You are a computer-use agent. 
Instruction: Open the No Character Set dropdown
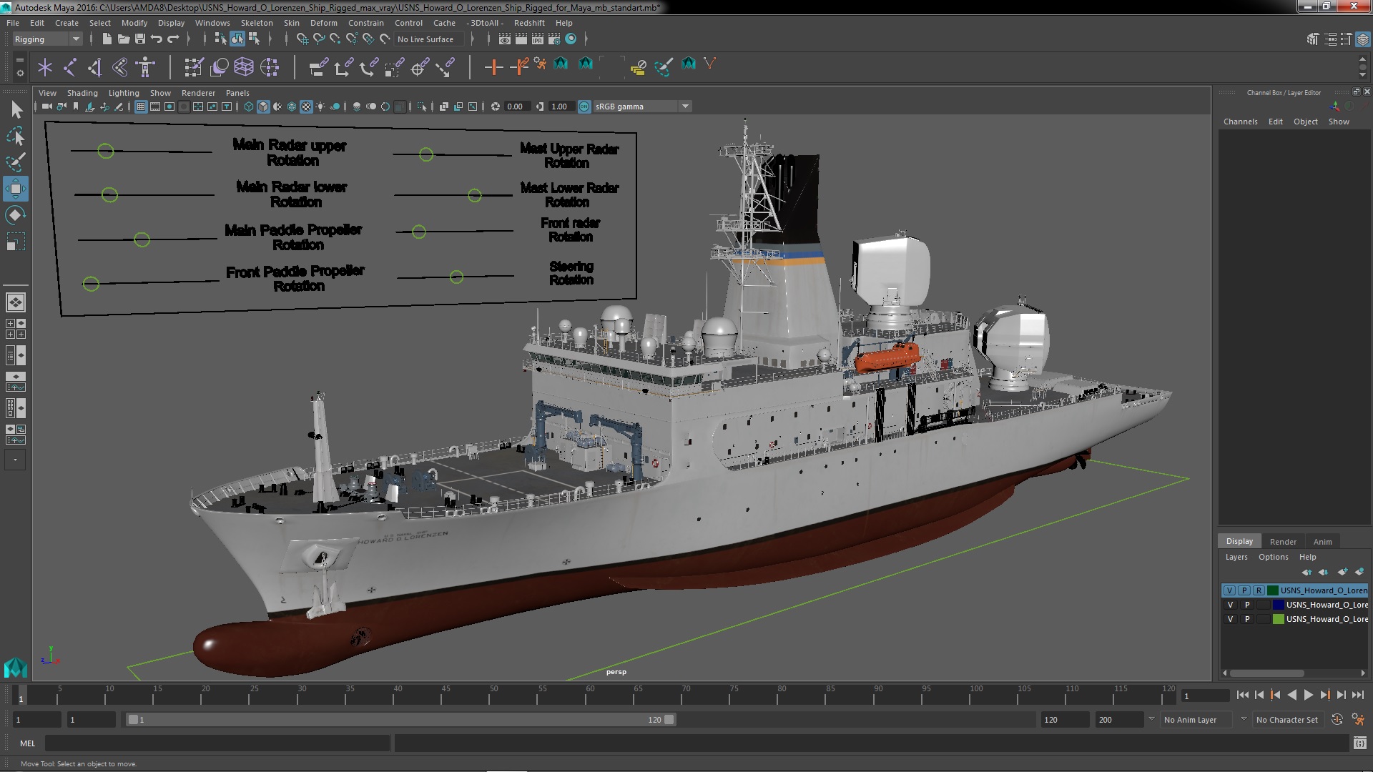point(1287,720)
